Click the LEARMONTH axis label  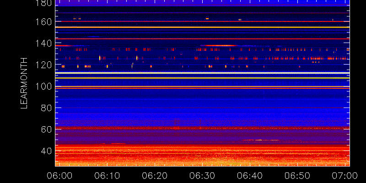pos(24,83)
